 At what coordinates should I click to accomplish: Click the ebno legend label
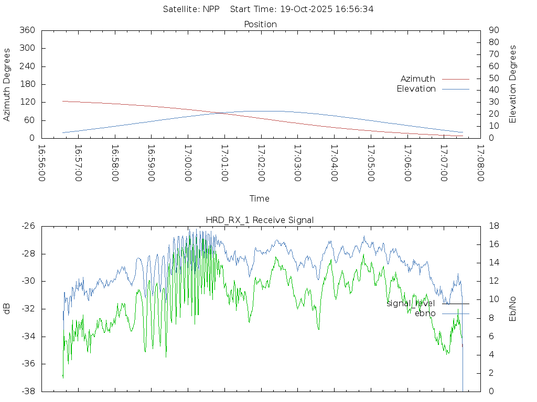pos(425,314)
